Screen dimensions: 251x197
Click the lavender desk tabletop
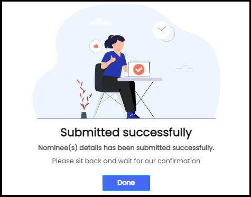pos(140,79)
